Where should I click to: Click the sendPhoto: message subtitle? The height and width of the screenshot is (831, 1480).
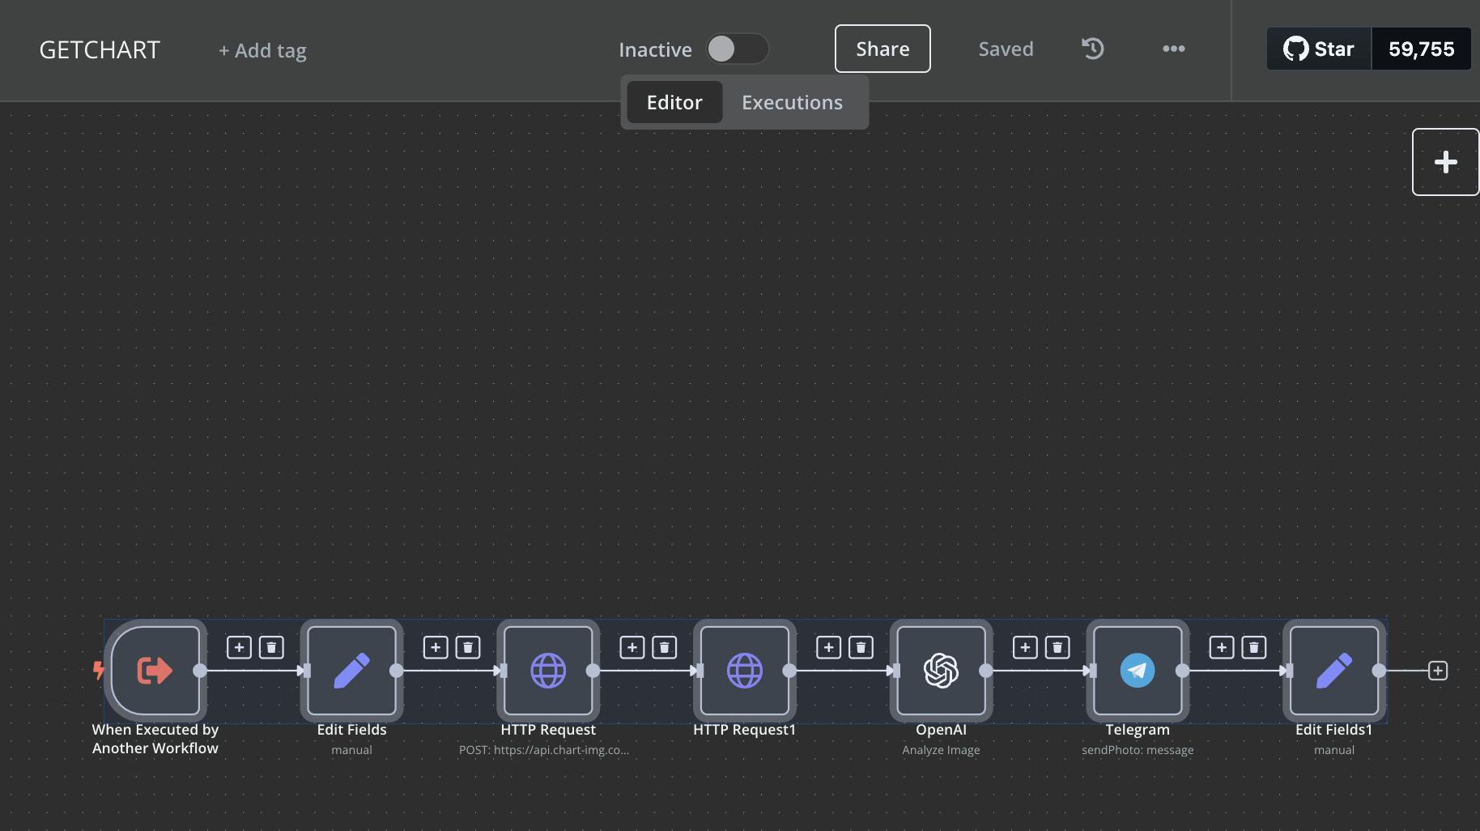pyautogui.click(x=1138, y=750)
